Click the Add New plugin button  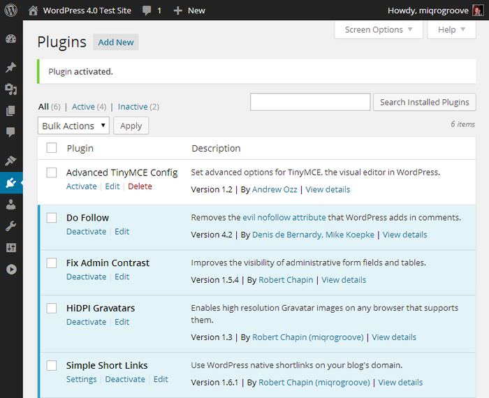point(116,43)
